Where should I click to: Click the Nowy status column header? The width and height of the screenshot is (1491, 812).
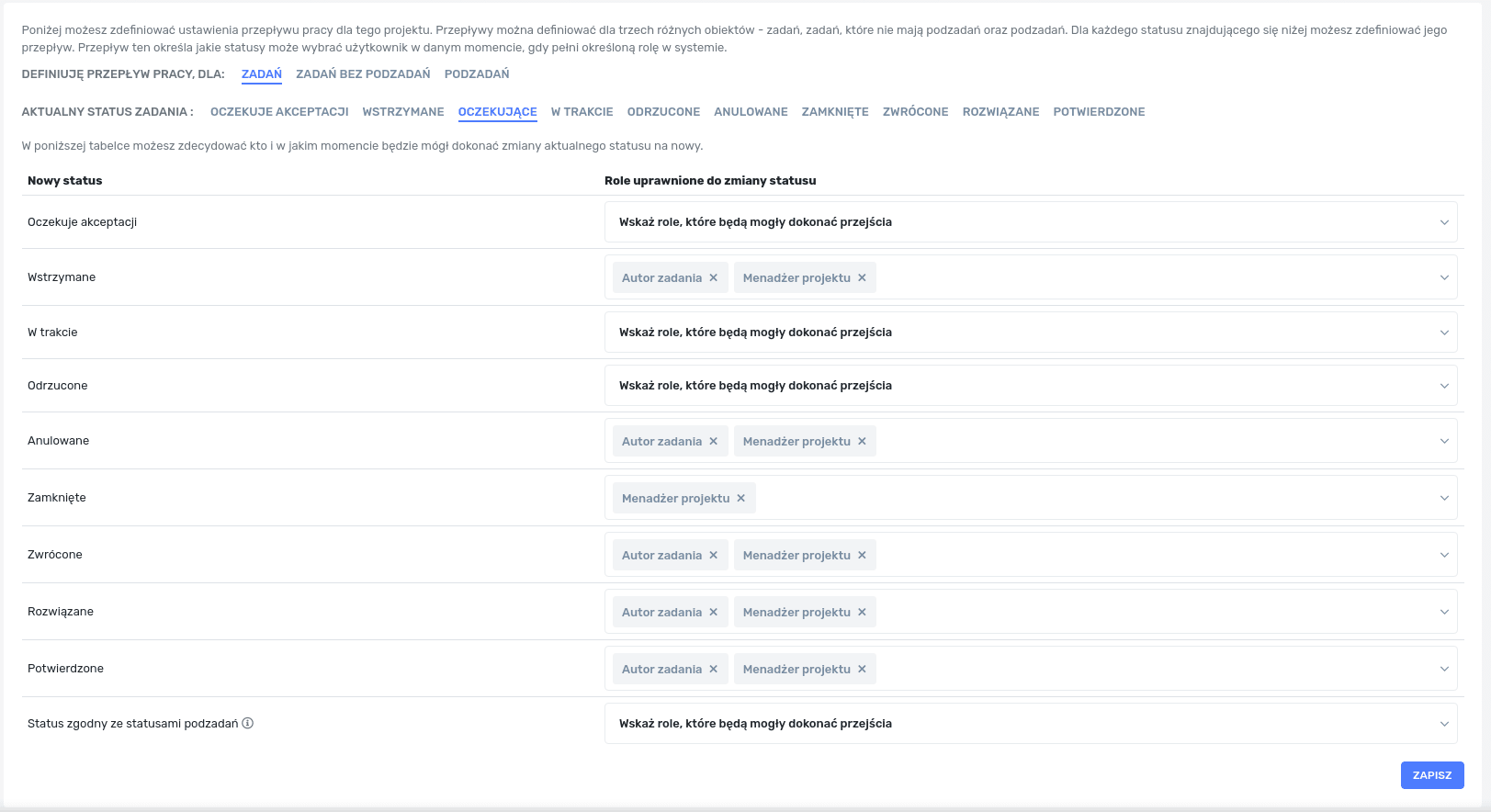pos(64,181)
